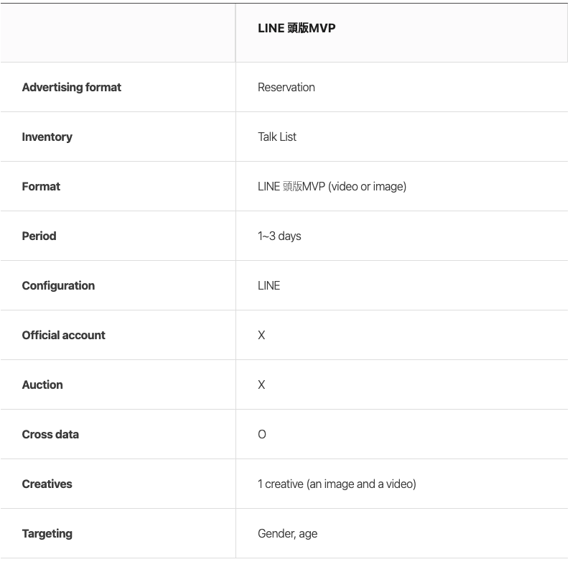Click the LINE configuration value cell
Viewport: 570px width, 562px height.
[269, 285]
